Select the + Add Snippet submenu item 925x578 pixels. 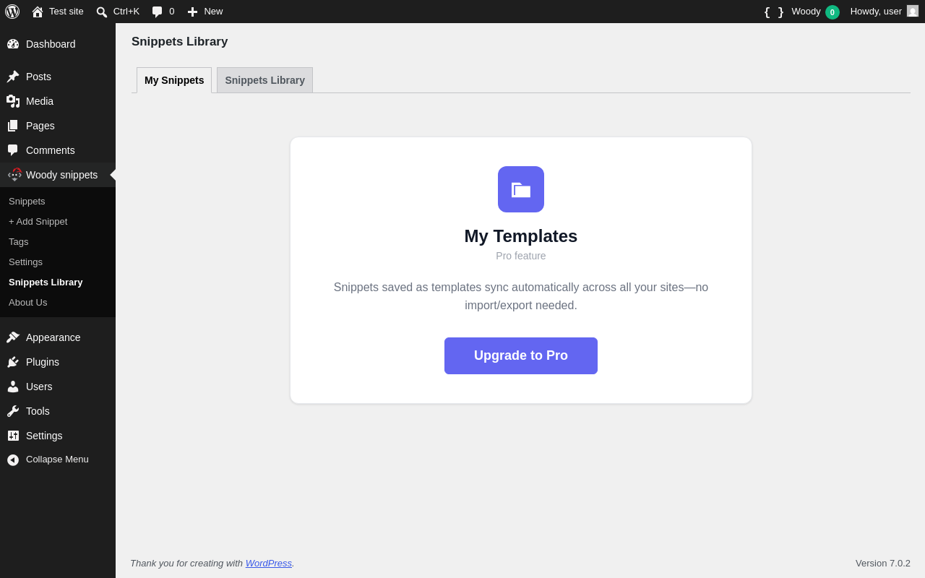point(38,222)
